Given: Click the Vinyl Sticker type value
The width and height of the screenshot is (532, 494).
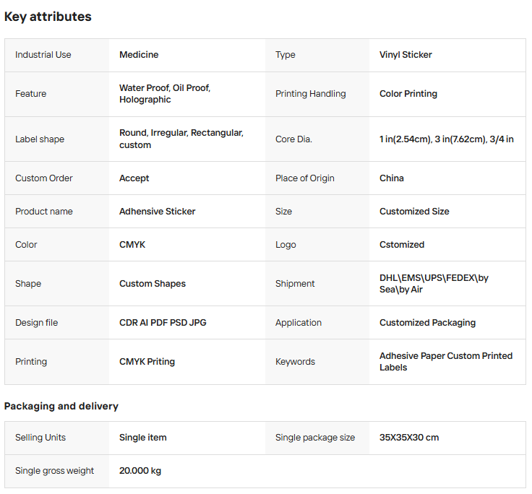Looking at the screenshot, I should [x=406, y=55].
